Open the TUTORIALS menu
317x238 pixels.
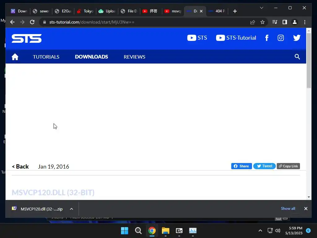pos(46,57)
